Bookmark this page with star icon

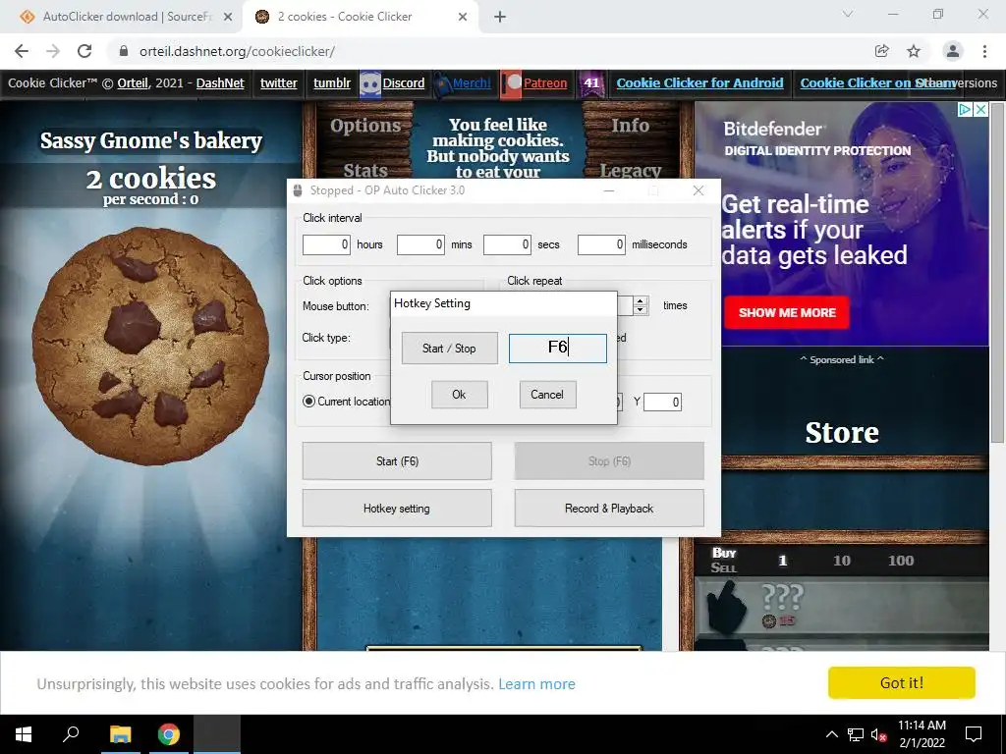[x=914, y=51]
